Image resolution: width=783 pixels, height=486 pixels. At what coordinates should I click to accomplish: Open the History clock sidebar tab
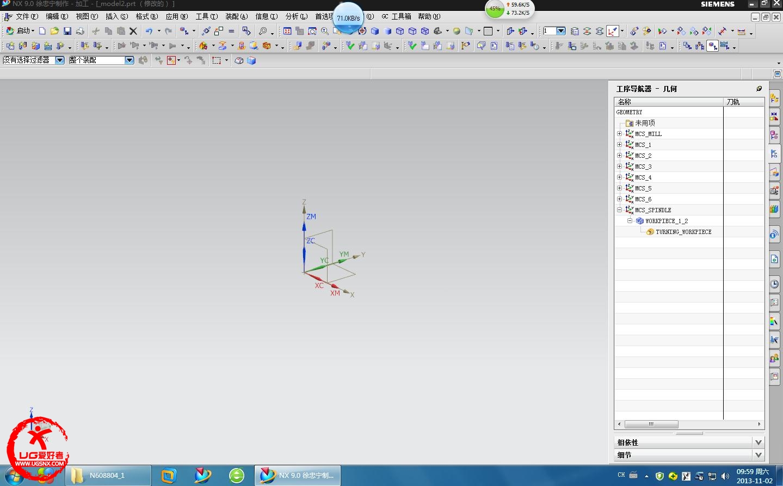pos(774,284)
